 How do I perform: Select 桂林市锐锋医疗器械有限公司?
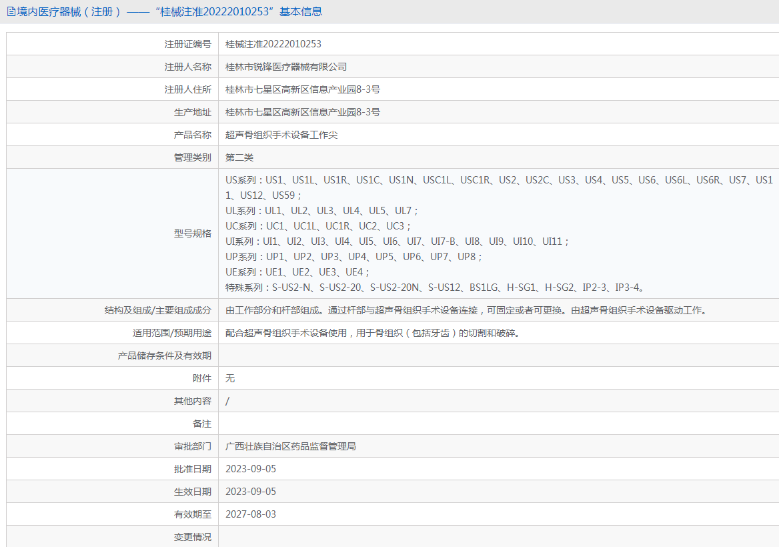[286, 67]
